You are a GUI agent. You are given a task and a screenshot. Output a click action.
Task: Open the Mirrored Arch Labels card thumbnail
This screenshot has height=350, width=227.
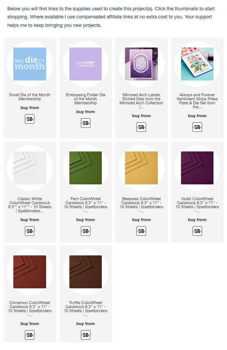[x=141, y=64]
